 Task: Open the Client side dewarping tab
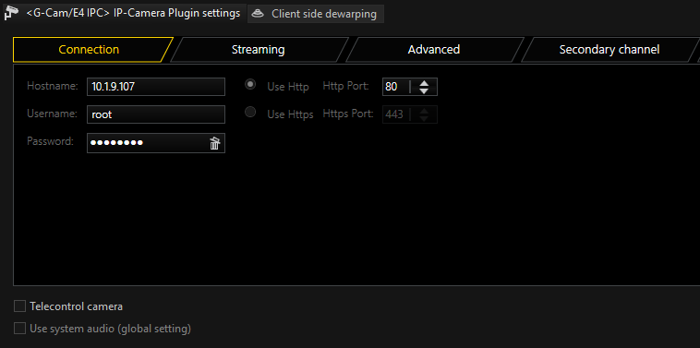point(316,14)
